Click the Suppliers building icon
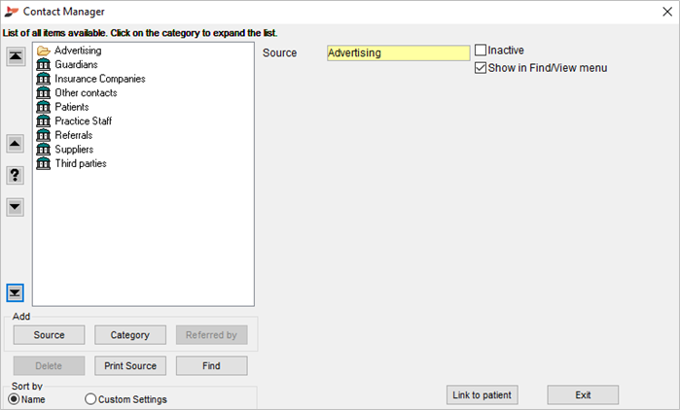Screen dimensions: 680x410 [x=44, y=150]
